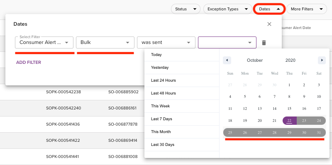Select October 16 in calendar
This screenshot has width=332, height=165.
coord(304,109)
